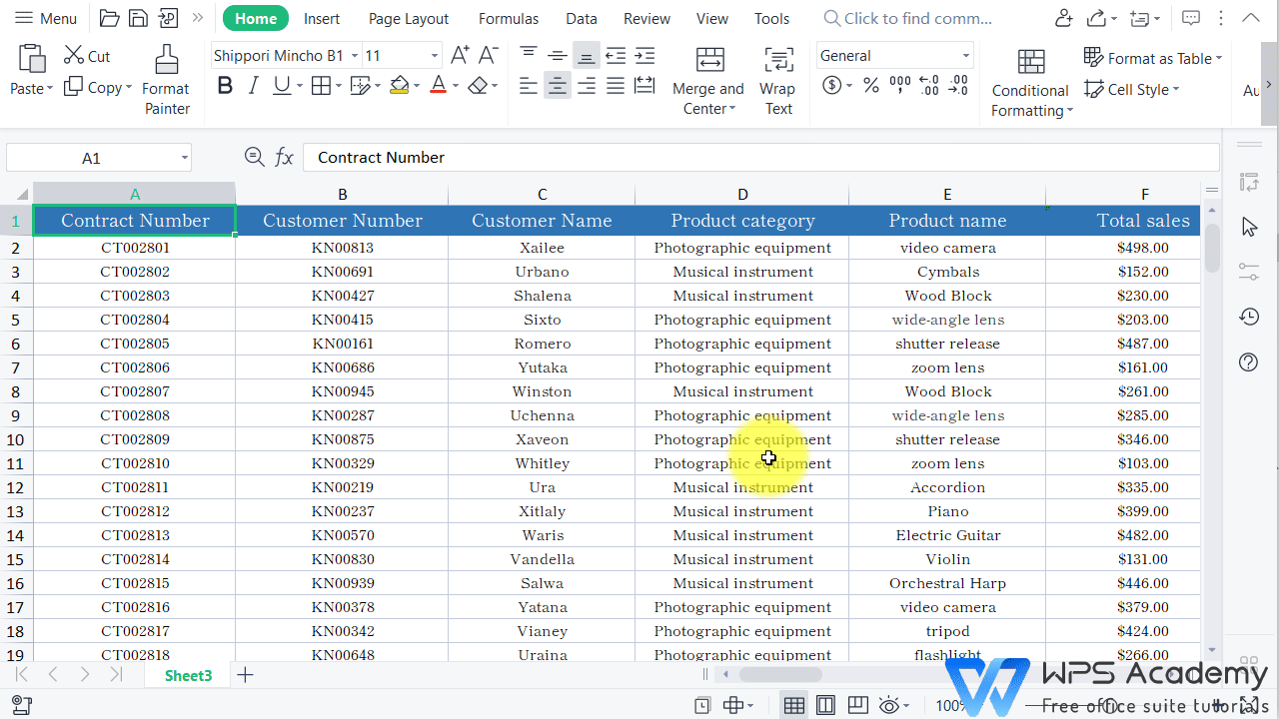Click Format as Table

(1152, 57)
